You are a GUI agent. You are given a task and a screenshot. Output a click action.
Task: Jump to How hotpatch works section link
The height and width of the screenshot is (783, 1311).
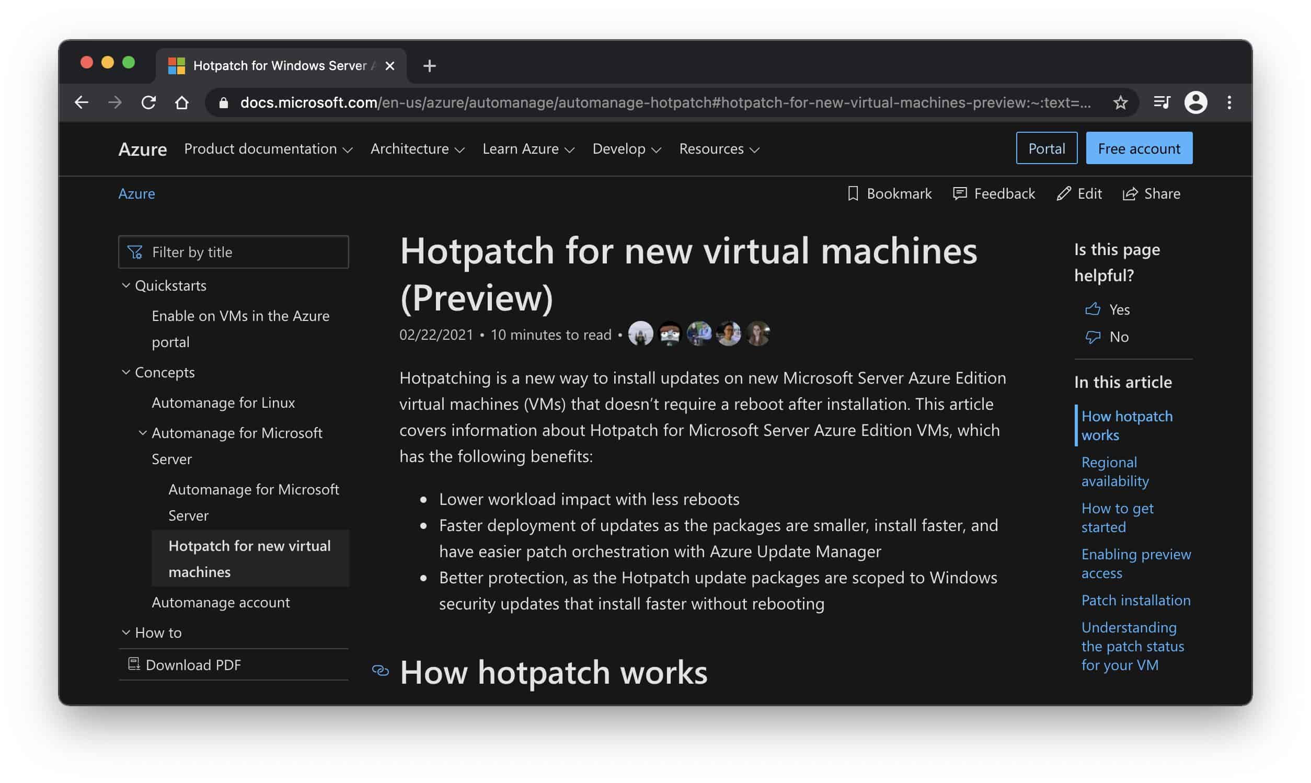[1127, 425]
